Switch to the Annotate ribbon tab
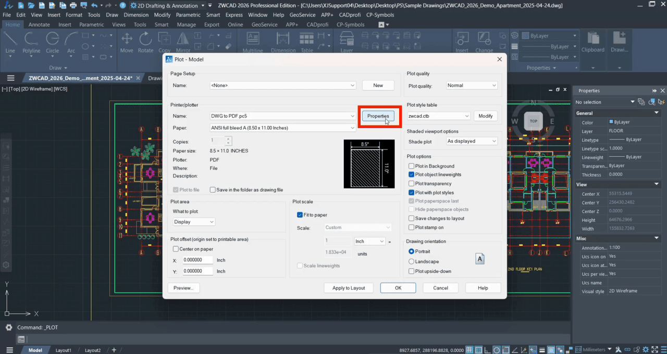This screenshot has width=667, height=354. click(x=39, y=24)
